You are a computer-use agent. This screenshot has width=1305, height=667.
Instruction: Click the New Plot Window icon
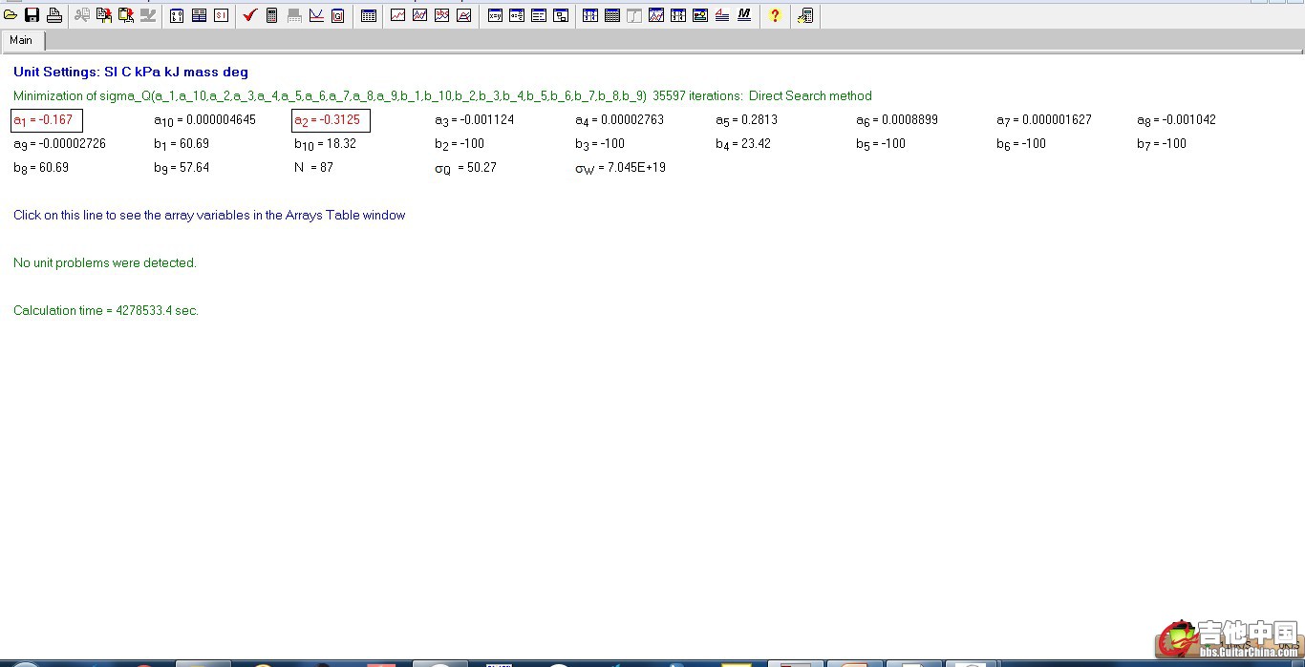pyautogui.click(x=397, y=15)
